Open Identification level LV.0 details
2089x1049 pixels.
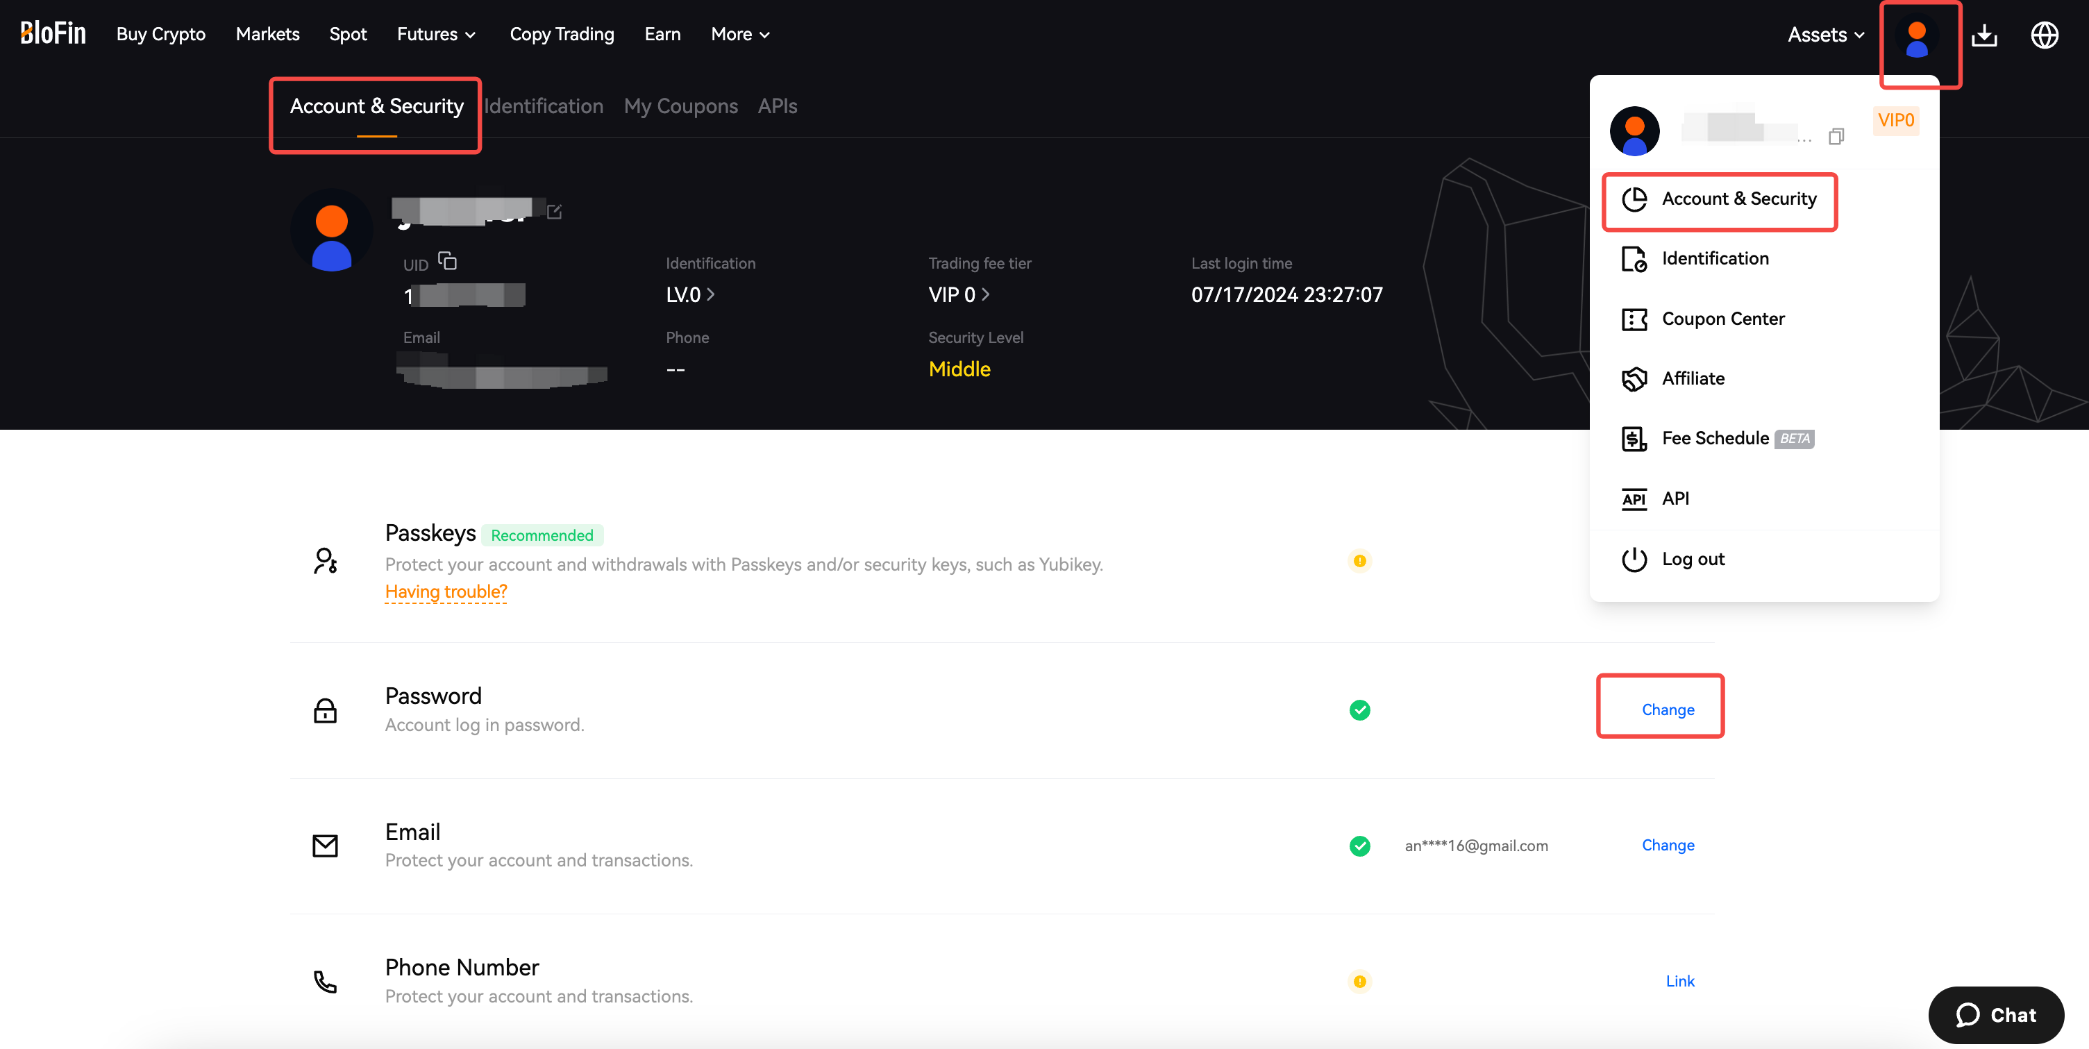[x=690, y=295]
